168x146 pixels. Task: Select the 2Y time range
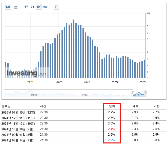click(32, 7)
